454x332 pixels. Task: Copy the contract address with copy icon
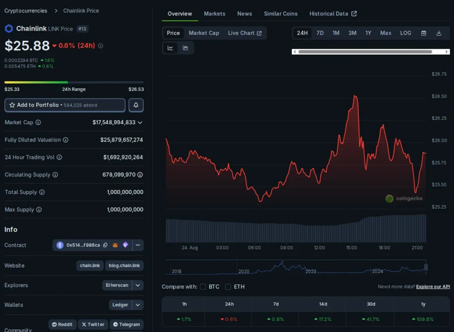coord(106,245)
